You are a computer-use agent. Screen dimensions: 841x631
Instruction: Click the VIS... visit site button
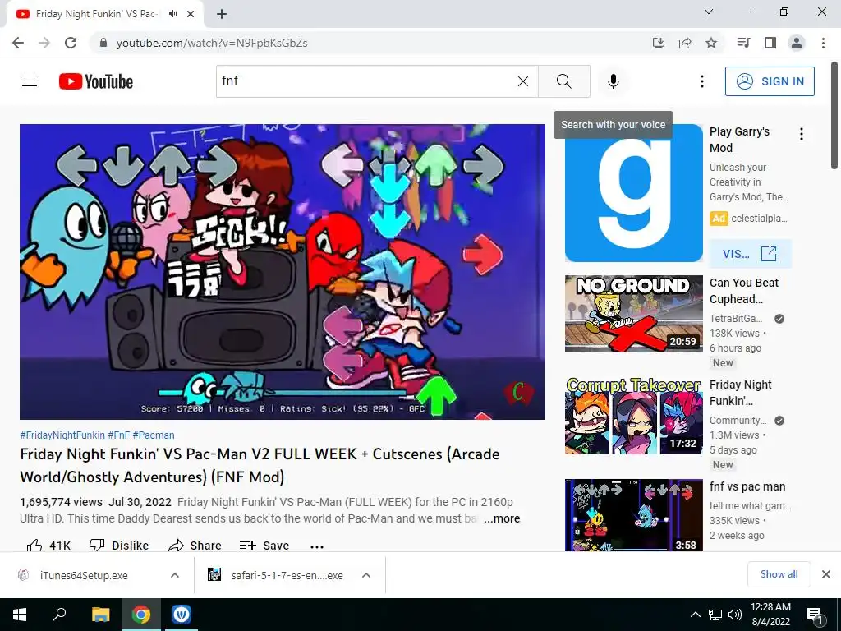click(x=750, y=254)
